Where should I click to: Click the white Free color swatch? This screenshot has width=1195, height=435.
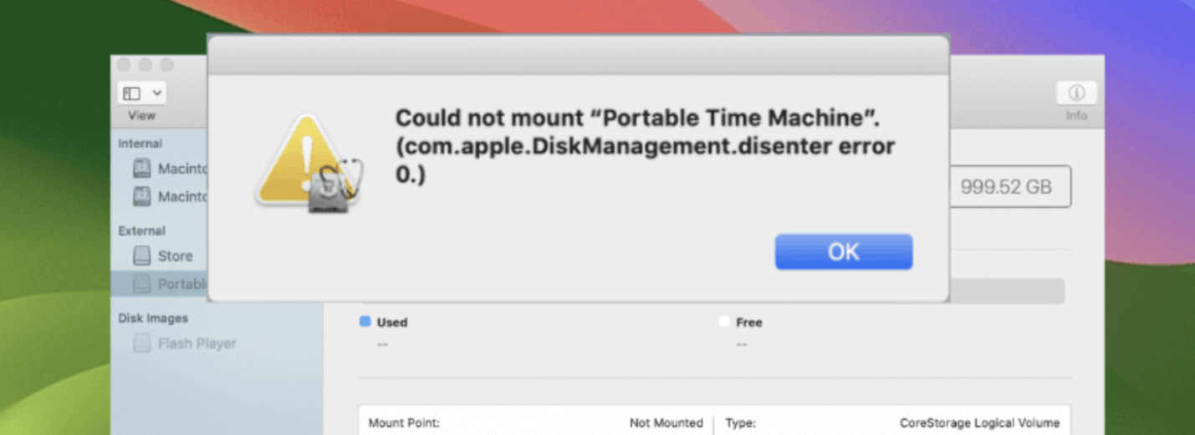click(724, 321)
